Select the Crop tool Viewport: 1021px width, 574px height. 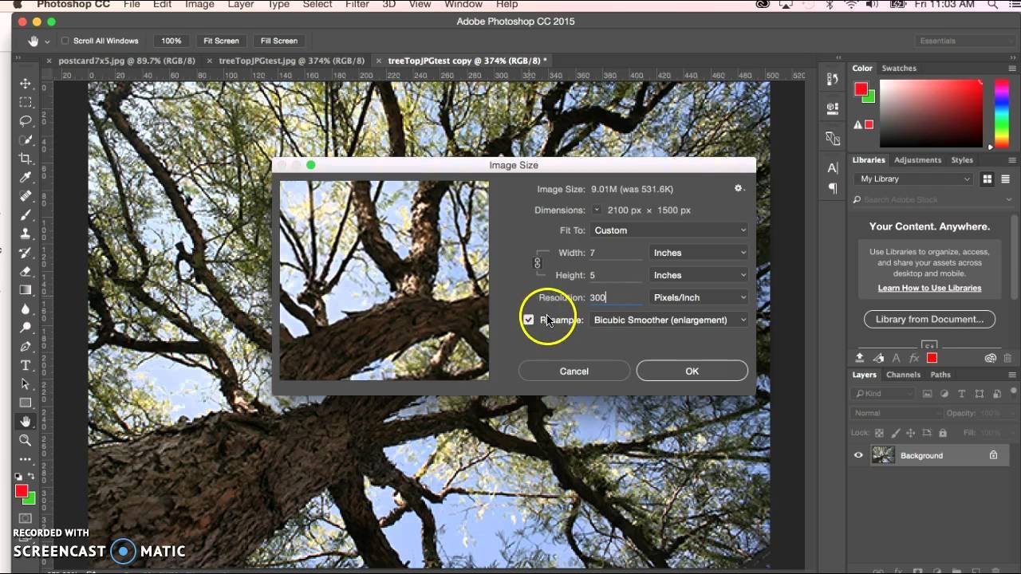pyautogui.click(x=26, y=159)
